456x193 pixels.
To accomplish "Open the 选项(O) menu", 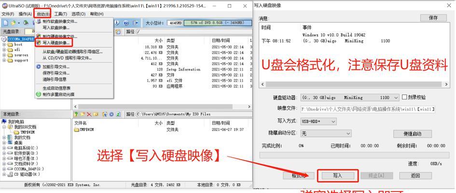I will tap(79, 14).
